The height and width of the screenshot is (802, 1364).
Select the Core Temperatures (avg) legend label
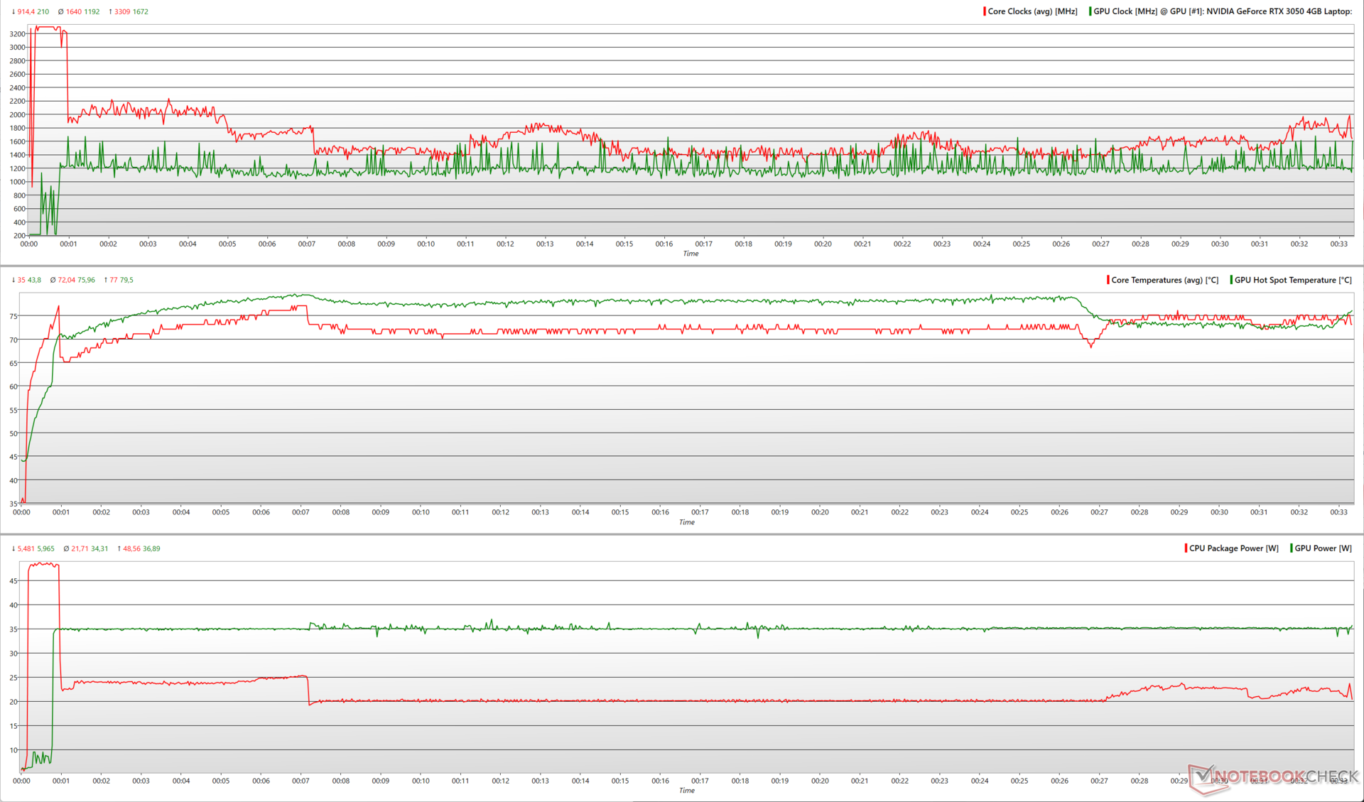point(1164,280)
